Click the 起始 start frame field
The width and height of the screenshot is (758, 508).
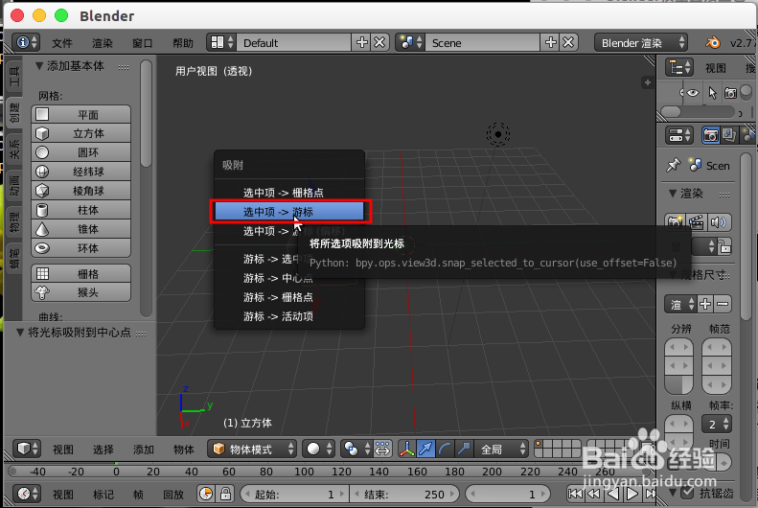[294, 494]
